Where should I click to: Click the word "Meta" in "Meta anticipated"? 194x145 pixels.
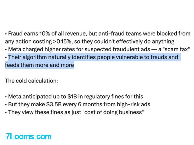point(15,97)
